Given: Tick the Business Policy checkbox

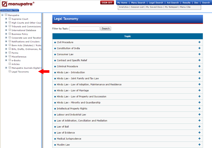Looking at the screenshot, I should tap(10, 34).
